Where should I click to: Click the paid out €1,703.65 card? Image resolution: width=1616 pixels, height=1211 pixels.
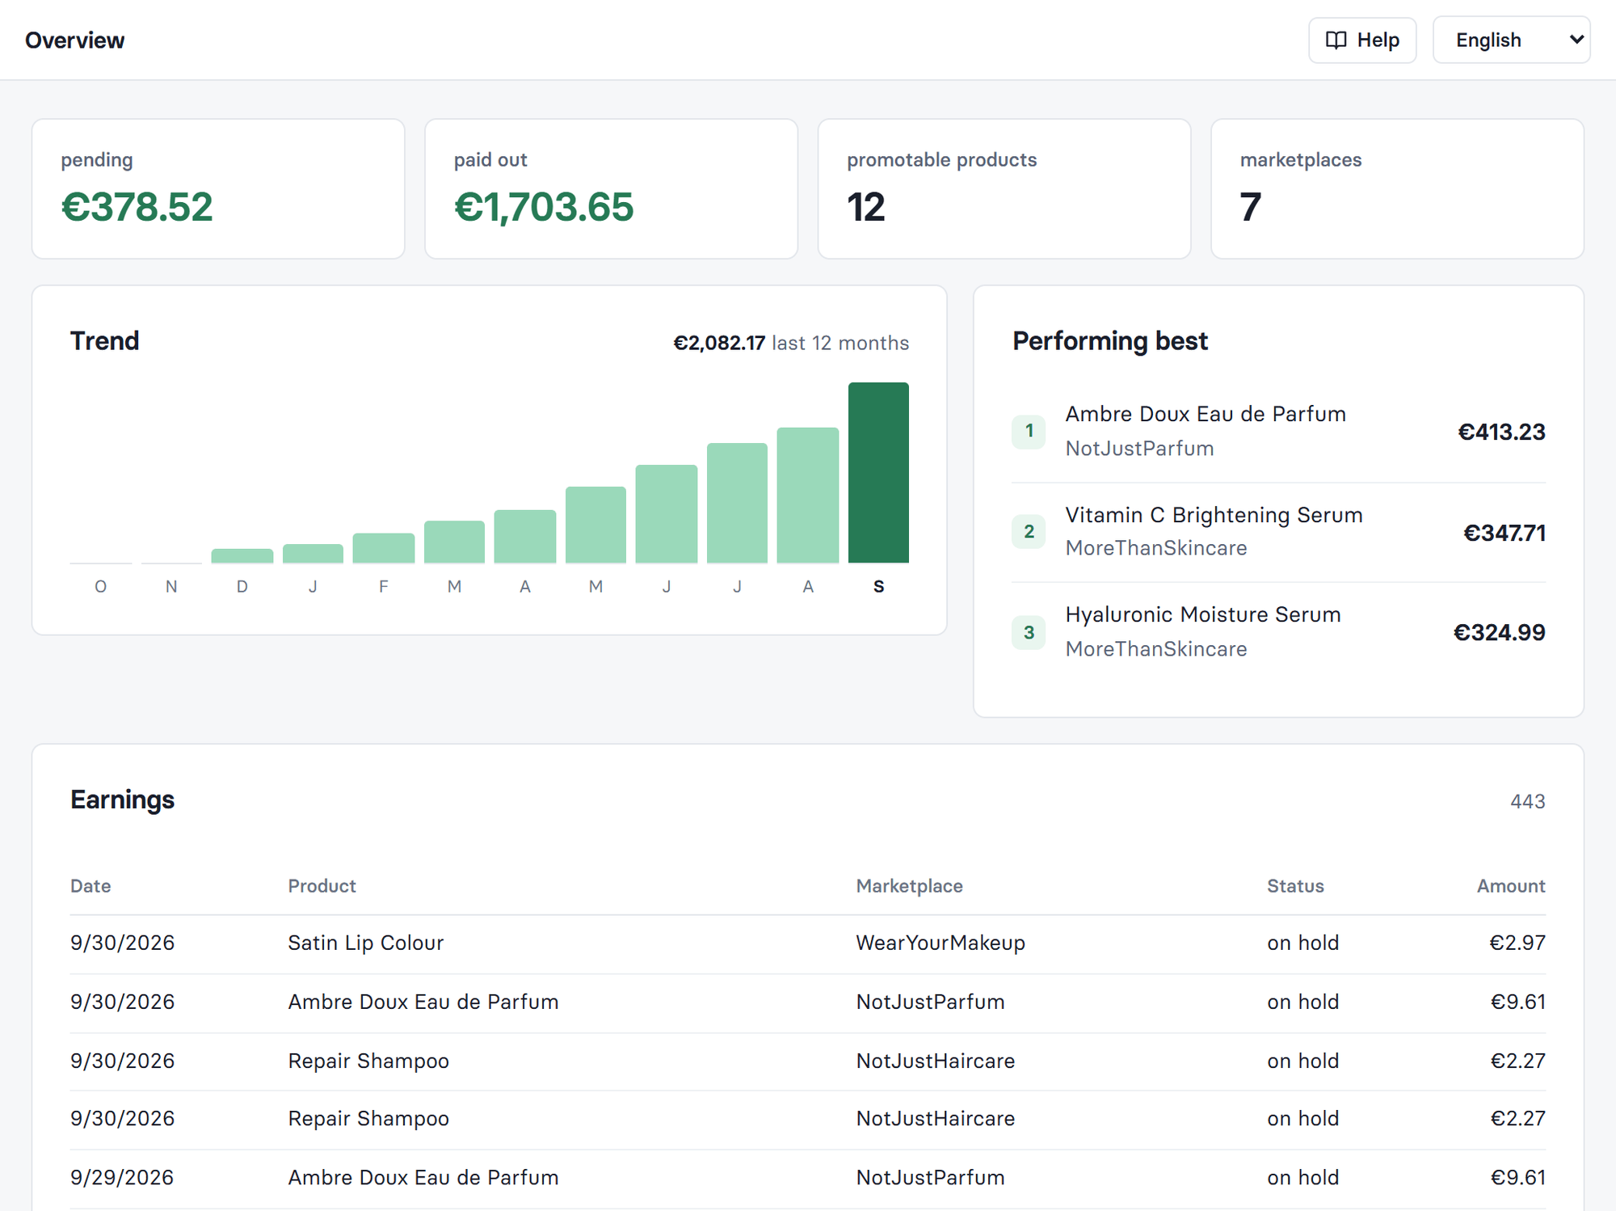point(611,189)
